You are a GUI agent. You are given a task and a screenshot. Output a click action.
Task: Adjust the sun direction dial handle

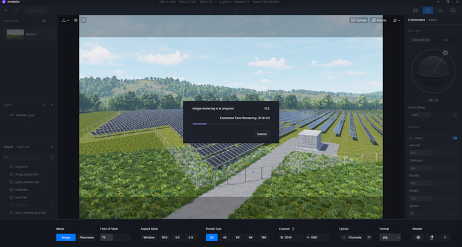(445, 53)
